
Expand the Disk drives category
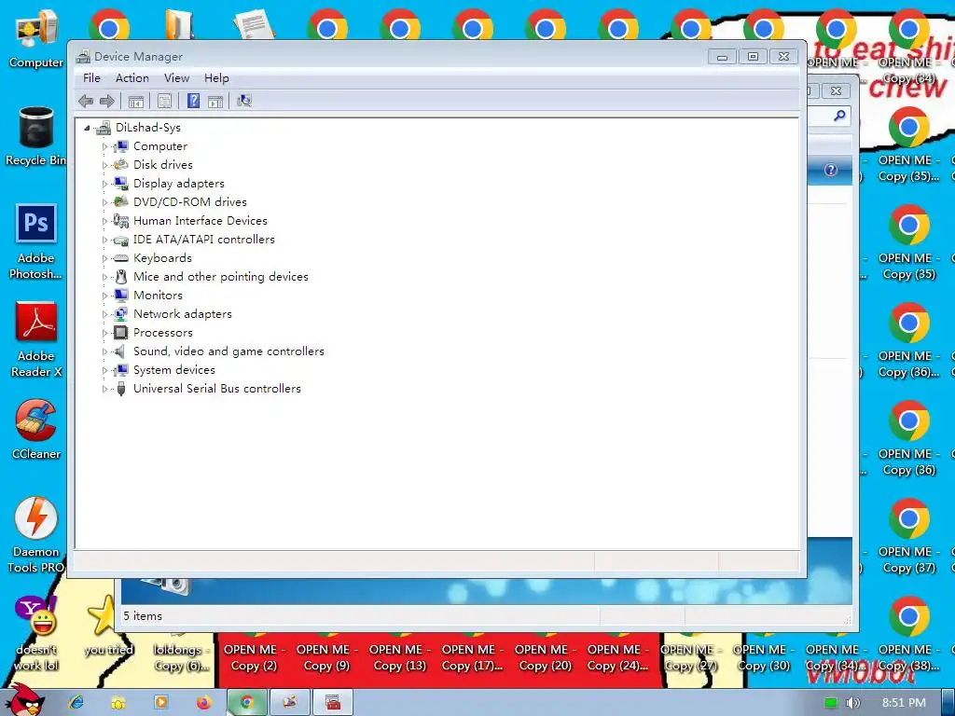104,165
